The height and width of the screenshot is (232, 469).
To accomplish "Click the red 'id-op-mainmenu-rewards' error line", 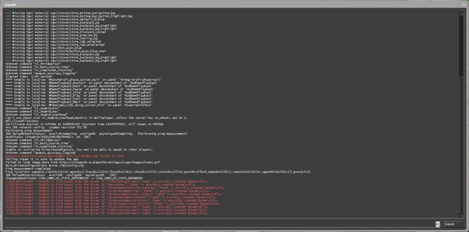I will coord(111,197).
